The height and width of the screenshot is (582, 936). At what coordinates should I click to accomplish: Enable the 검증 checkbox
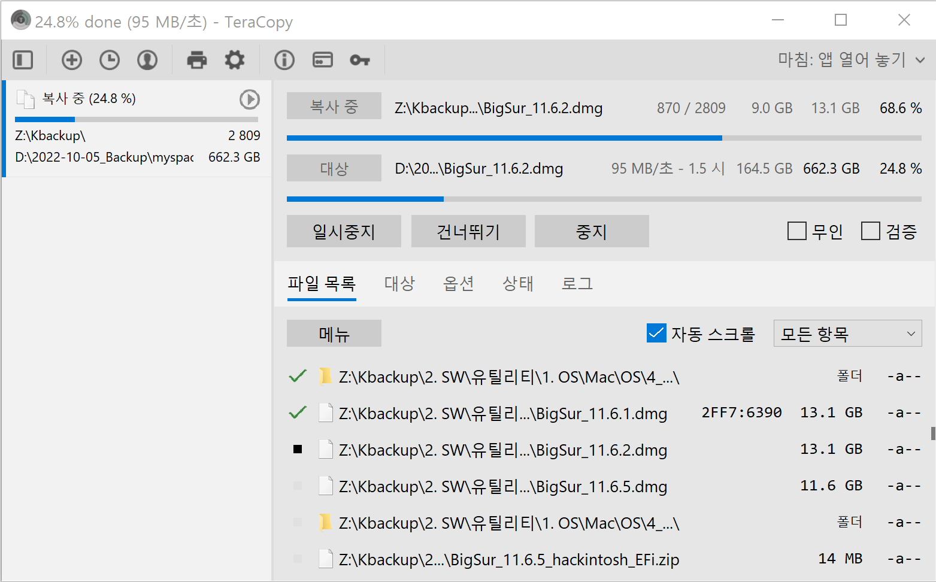click(870, 231)
